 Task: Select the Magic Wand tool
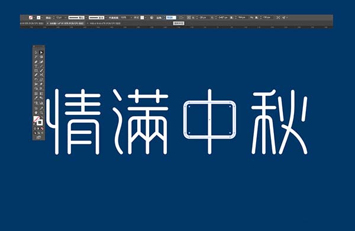(35, 57)
